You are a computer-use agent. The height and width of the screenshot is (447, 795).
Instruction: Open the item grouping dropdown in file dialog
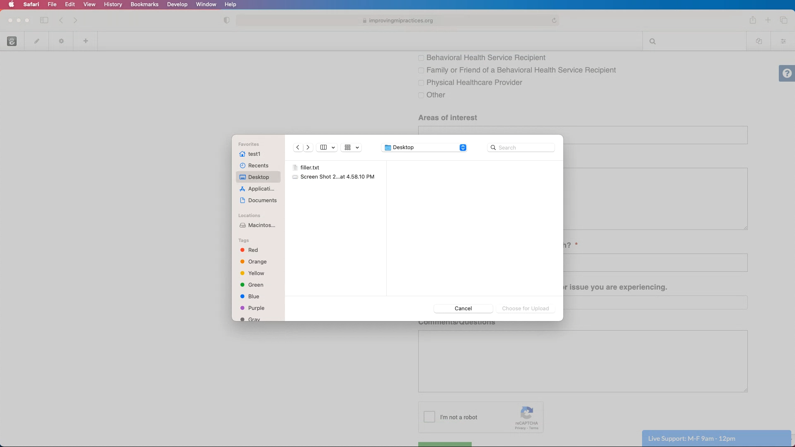point(351,147)
